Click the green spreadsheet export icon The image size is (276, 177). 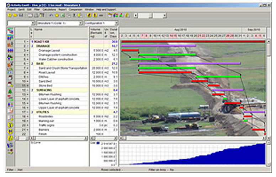[63, 16]
